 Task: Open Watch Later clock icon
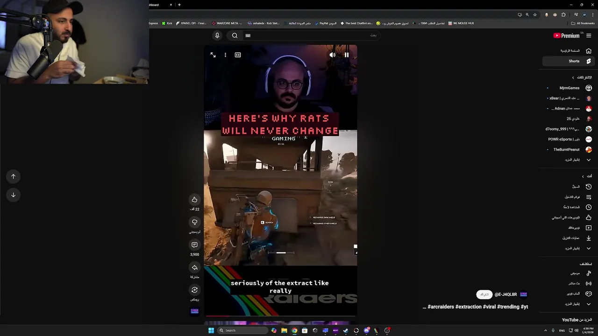click(x=589, y=207)
